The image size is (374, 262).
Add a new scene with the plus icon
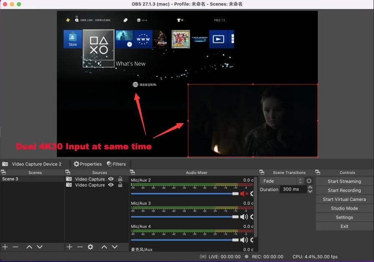(5, 247)
